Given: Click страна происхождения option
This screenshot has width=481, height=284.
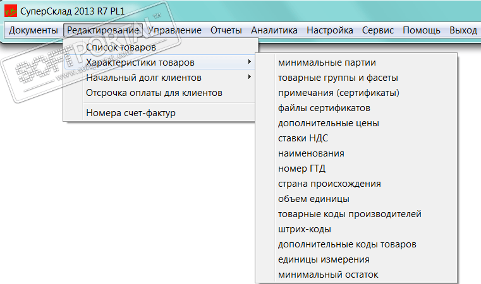Looking at the screenshot, I should tap(329, 184).
